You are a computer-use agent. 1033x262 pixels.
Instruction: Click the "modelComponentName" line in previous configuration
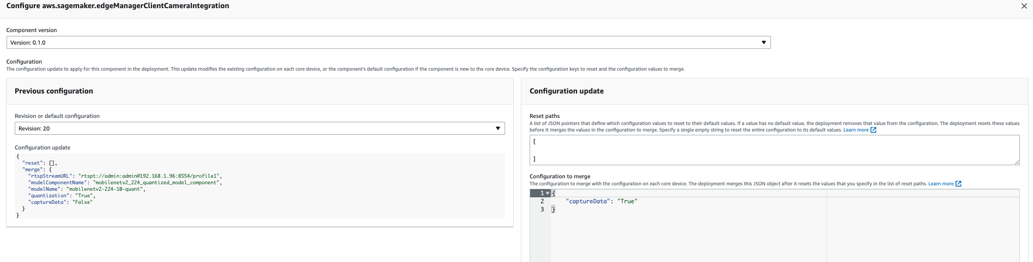click(125, 183)
